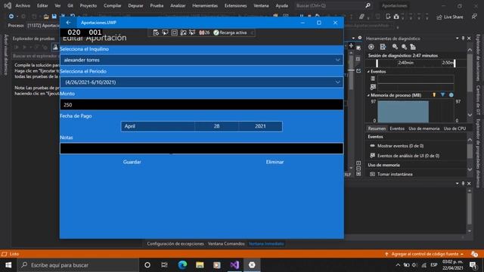Open the Extensiones menu
The height and width of the screenshot is (272, 484).
pyautogui.click(x=235, y=5)
